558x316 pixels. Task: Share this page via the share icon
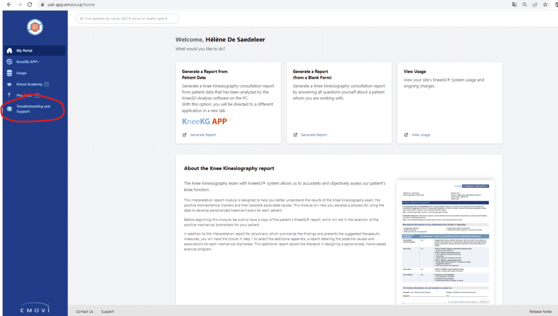point(535,4)
